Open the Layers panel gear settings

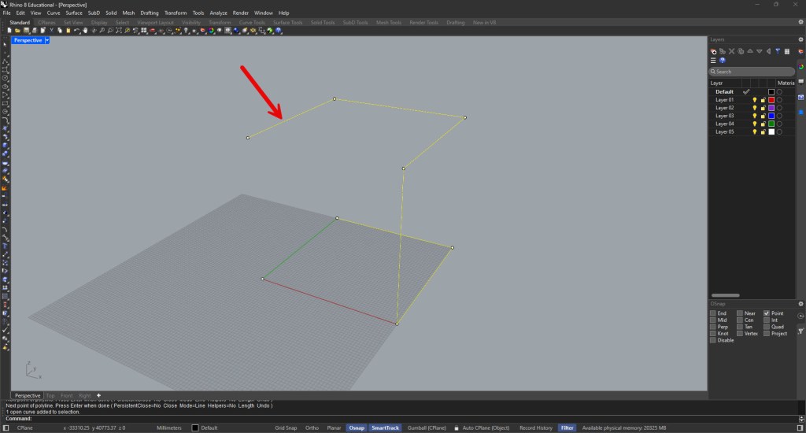coord(800,39)
